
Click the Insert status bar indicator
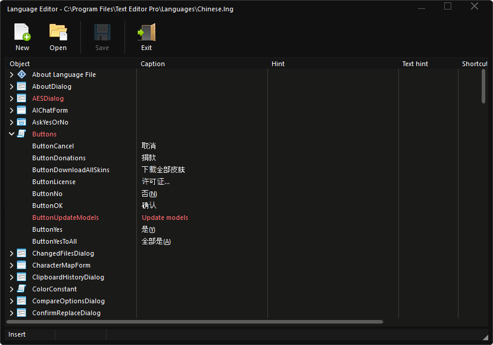[x=17, y=334]
